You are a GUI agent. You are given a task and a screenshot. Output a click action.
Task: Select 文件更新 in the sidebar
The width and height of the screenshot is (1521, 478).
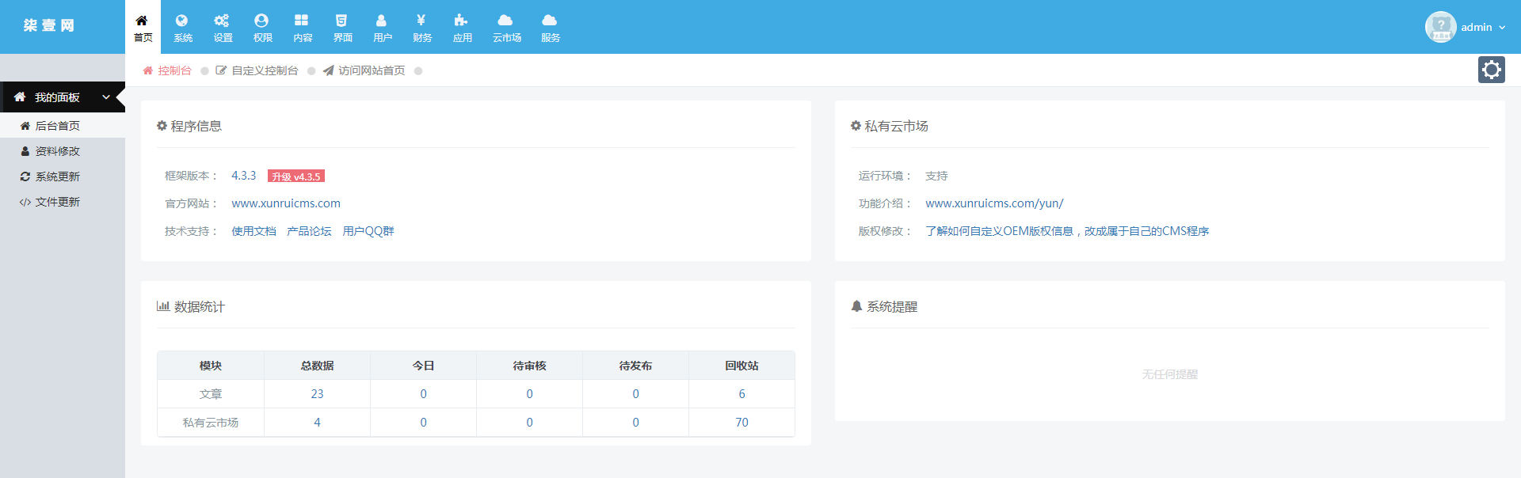point(63,202)
